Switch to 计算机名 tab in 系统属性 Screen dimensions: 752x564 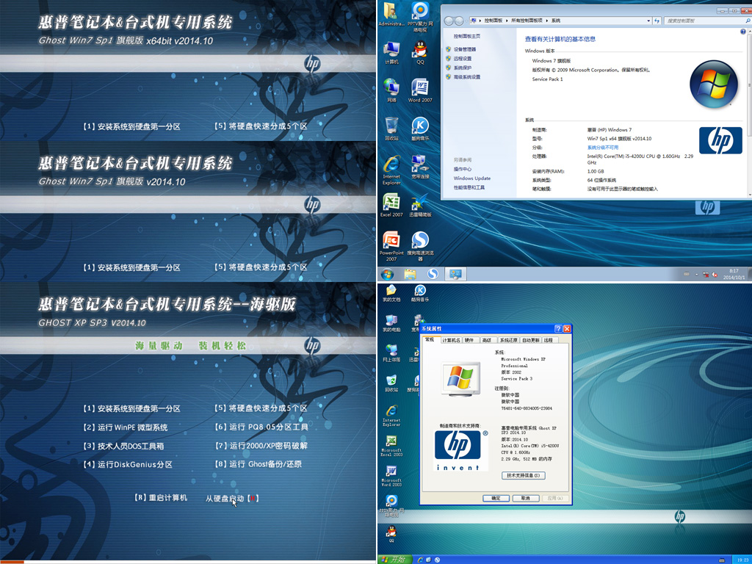click(x=451, y=340)
